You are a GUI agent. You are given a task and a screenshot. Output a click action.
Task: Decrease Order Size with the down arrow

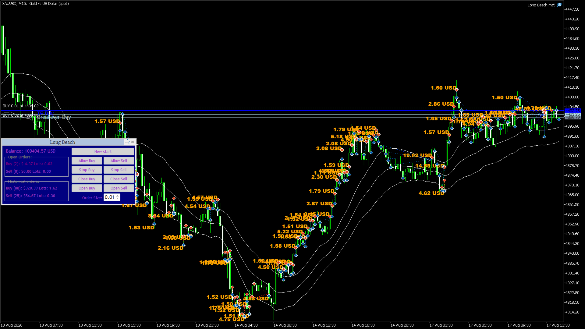click(118, 199)
